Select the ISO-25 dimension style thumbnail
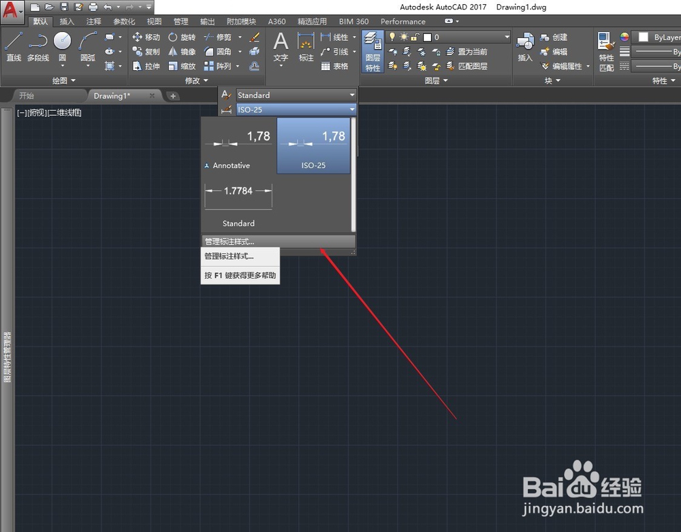 [x=313, y=146]
